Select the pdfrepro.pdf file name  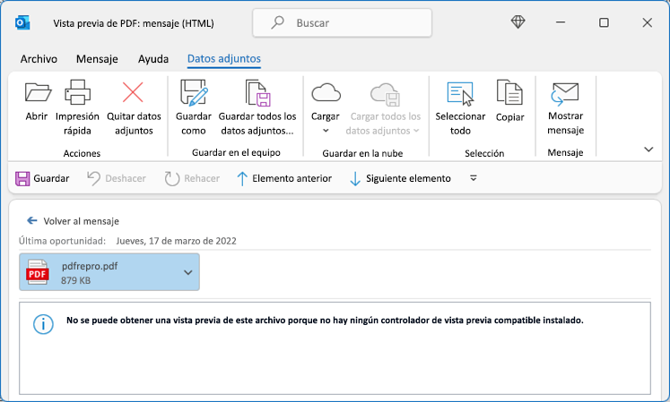90,266
